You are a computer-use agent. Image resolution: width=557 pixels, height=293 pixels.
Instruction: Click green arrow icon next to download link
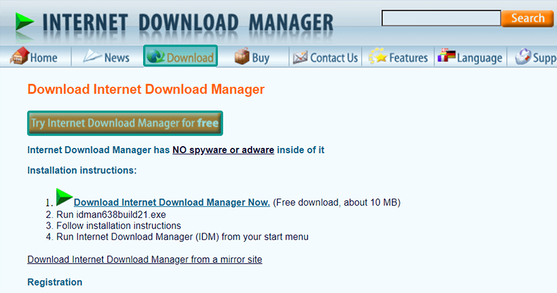64,197
